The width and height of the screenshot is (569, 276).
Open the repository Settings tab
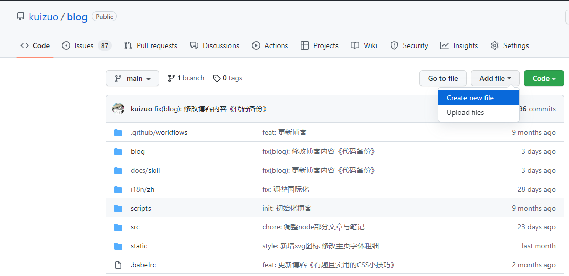click(x=510, y=45)
